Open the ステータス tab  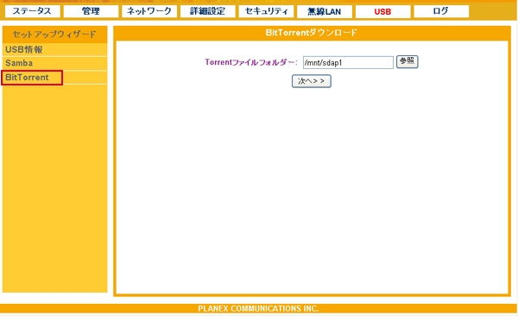click(33, 11)
